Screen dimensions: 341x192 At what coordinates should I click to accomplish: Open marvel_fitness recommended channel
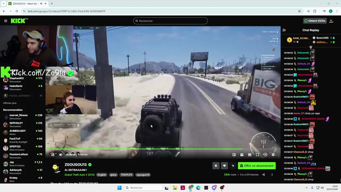(23, 117)
